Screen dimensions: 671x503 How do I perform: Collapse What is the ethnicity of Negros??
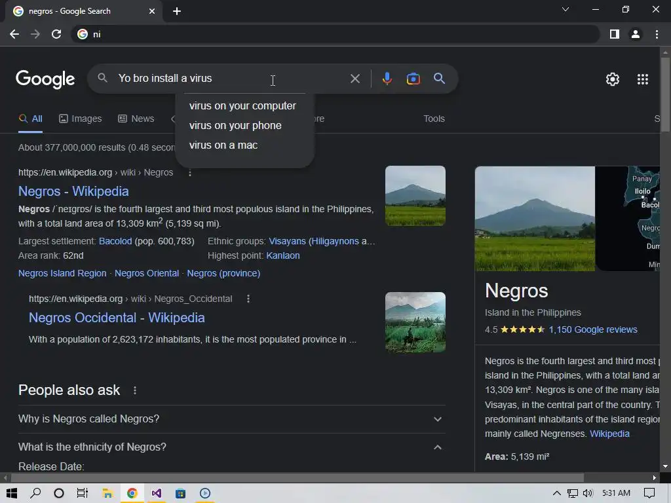tap(231, 447)
